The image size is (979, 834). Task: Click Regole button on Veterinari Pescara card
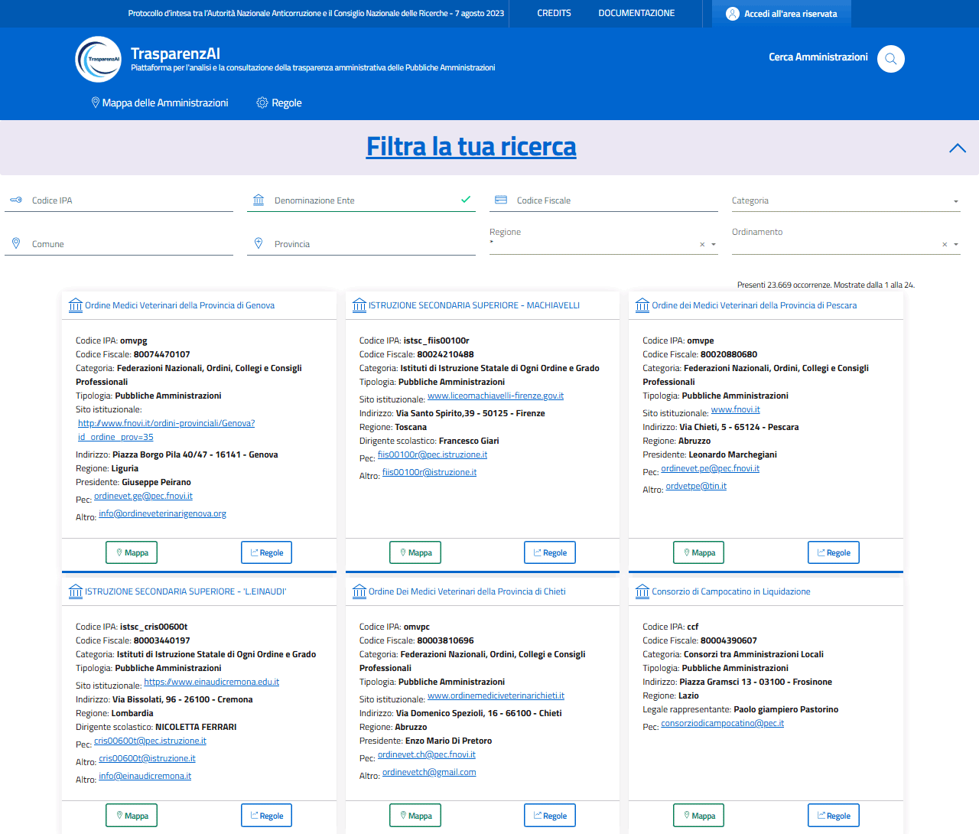point(834,552)
